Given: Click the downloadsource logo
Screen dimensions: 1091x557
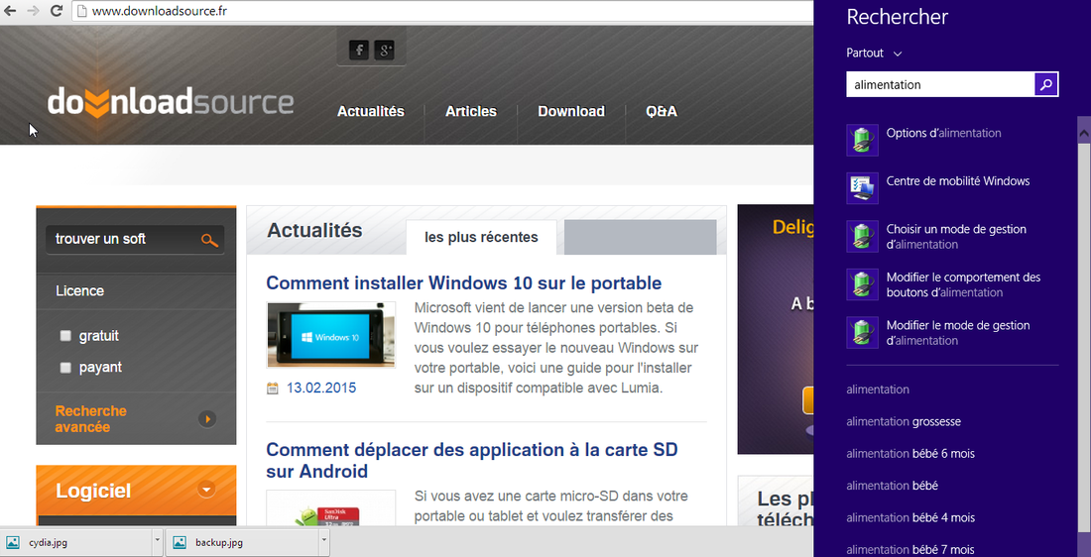Looking at the screenshot, I should click(x=171, y=104).
